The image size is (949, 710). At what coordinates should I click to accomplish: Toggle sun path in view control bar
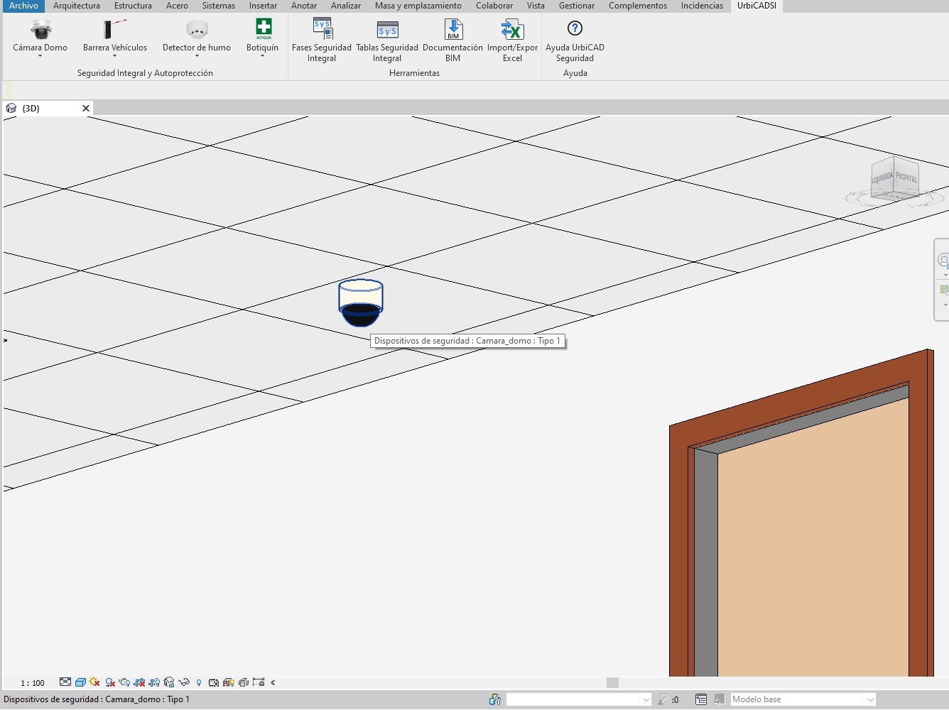point(94,682)
